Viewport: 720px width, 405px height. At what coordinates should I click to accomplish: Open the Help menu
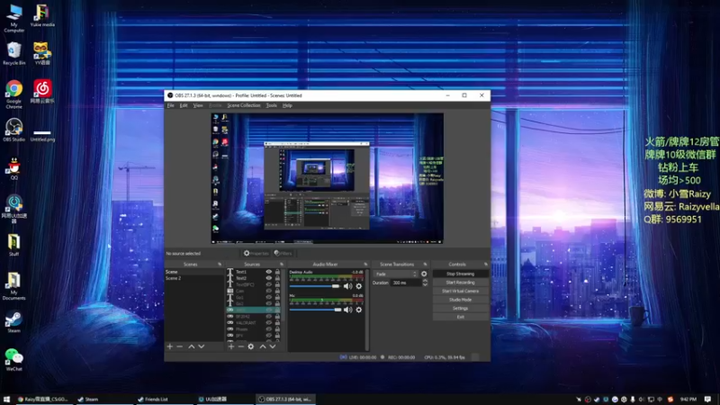click(x=287, y=105)
